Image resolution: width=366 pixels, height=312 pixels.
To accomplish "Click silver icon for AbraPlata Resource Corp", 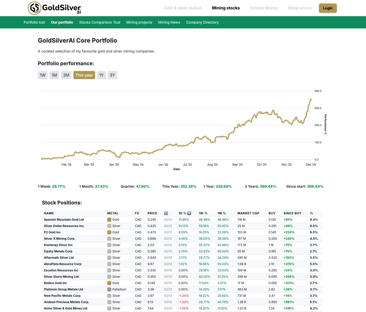I will [109, 264].
